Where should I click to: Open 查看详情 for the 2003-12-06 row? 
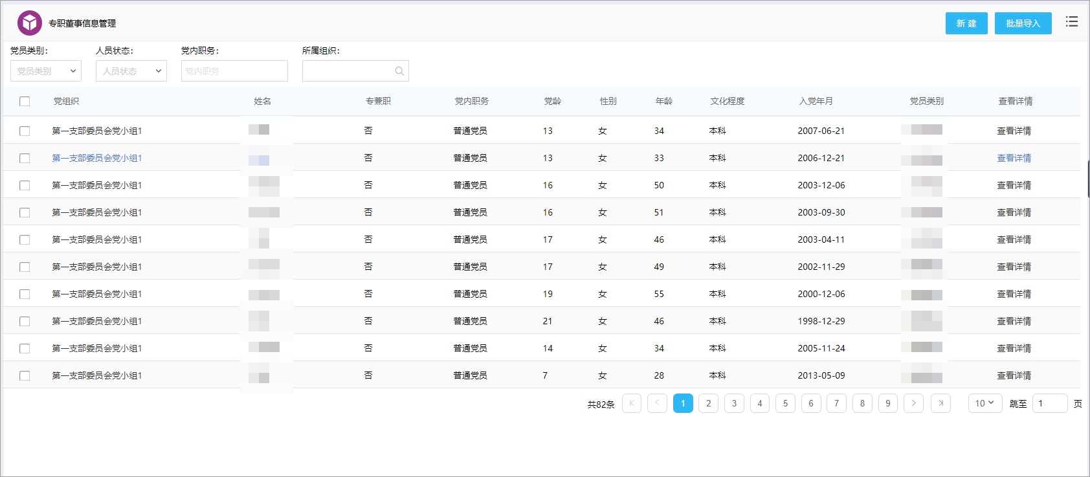(1014, 185)
